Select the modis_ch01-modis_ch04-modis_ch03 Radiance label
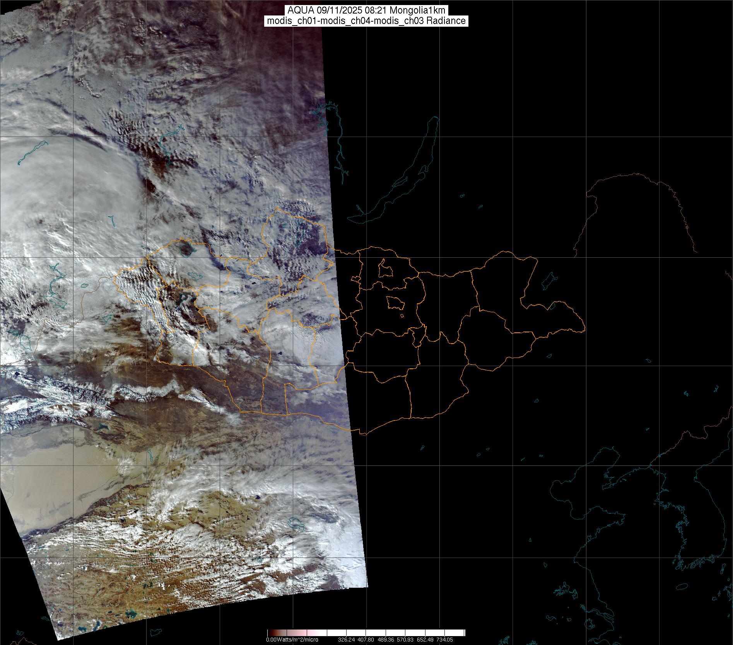 click(366, 21)
